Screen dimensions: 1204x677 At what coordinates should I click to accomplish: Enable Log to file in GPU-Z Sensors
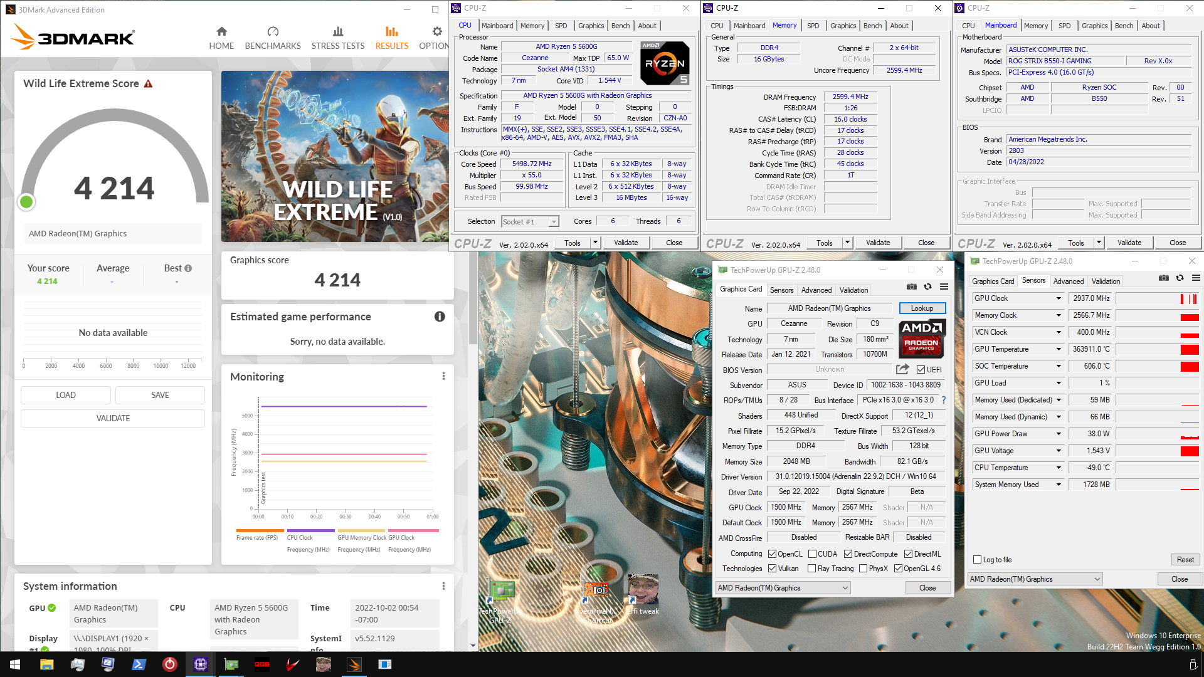pos(977,560)
